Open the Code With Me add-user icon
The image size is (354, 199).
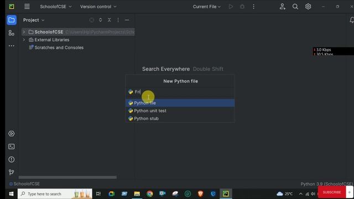point(283,7)
